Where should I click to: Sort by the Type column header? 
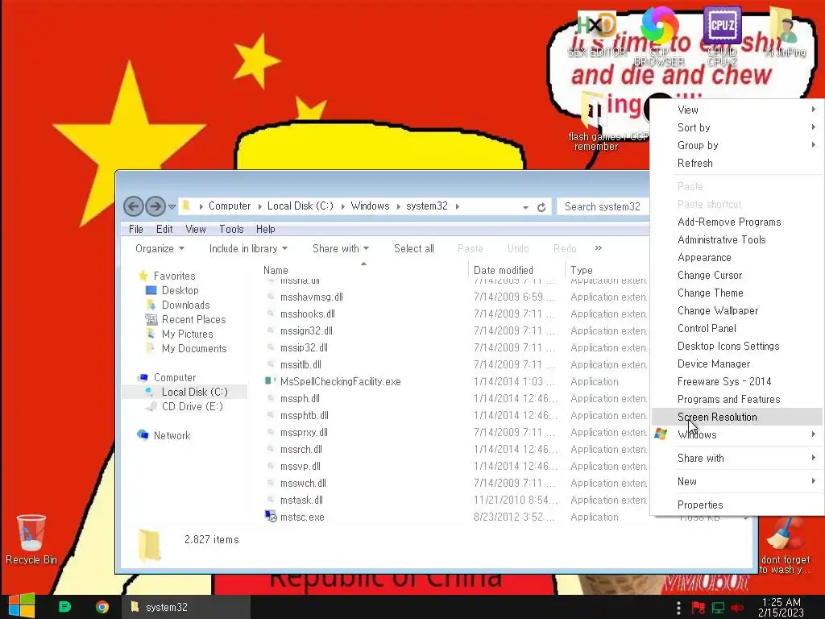pyautogui.click(x=607, y=270)
